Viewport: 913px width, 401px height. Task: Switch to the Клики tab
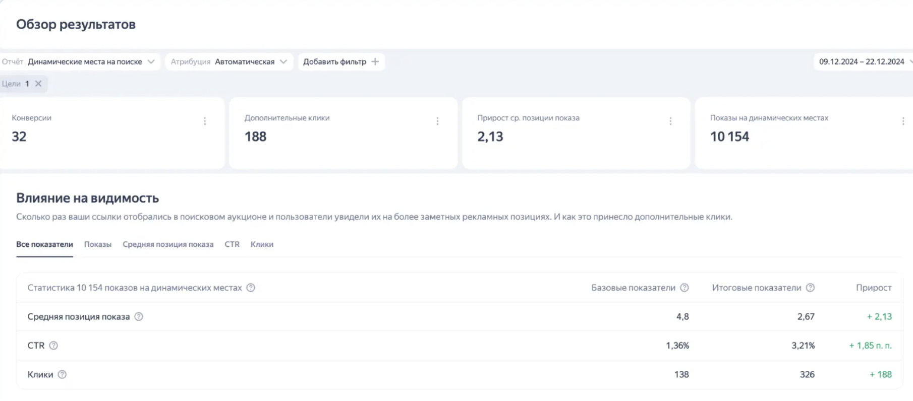262,244
